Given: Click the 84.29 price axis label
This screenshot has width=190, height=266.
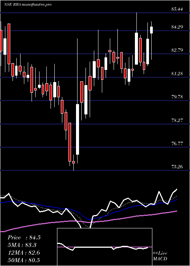Looking at the screenshot, I should [177, 27].
